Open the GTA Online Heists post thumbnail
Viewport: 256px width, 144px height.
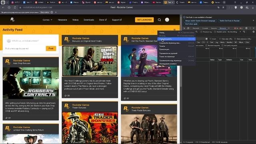tap(90, 61)
